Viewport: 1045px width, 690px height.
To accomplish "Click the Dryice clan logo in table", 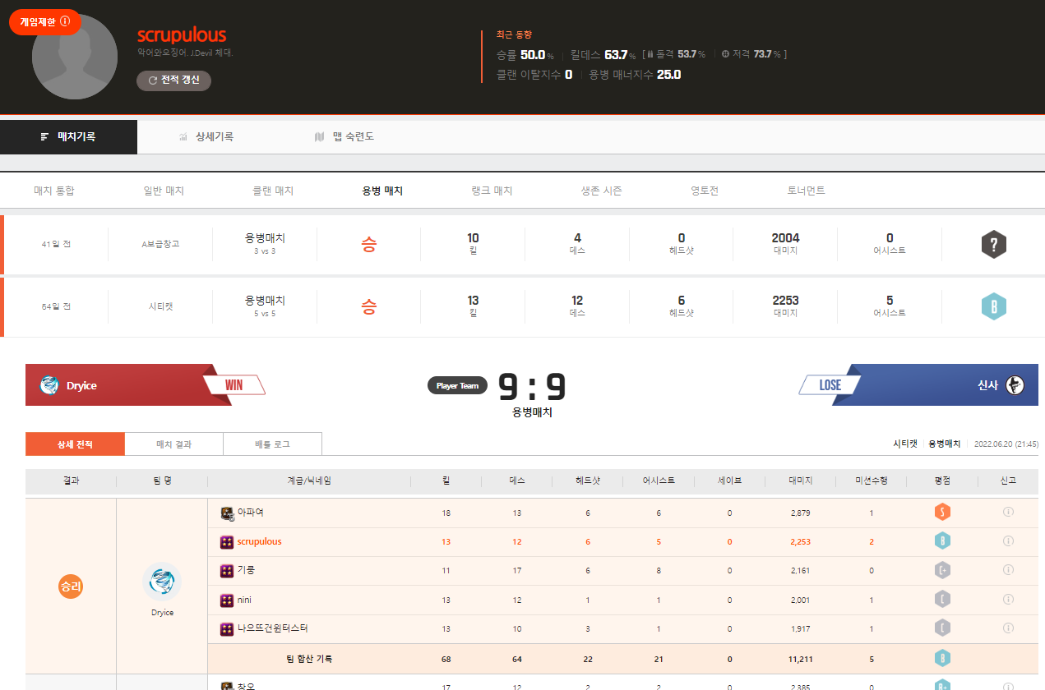I will click(162, 582).
